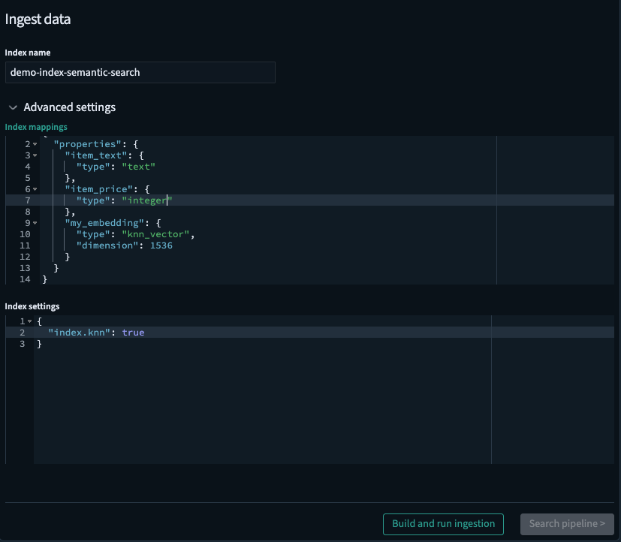Fold the index settings root brace on line 1

[x=30, y=321]
